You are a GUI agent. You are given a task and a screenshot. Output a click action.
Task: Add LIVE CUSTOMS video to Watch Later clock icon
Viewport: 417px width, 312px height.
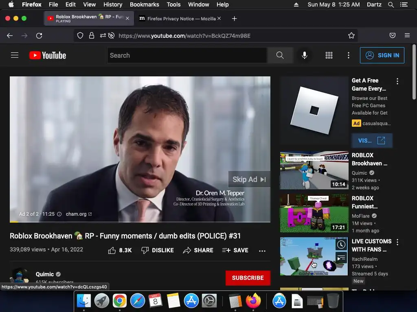(341, 245)
